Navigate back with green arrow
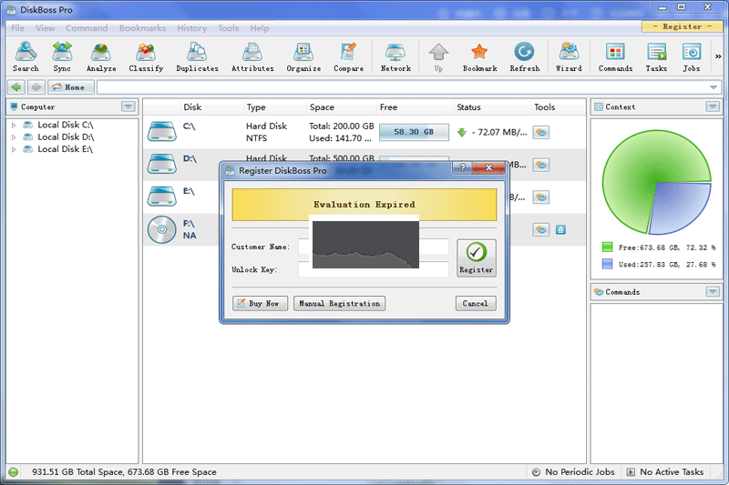 (16, 87)
